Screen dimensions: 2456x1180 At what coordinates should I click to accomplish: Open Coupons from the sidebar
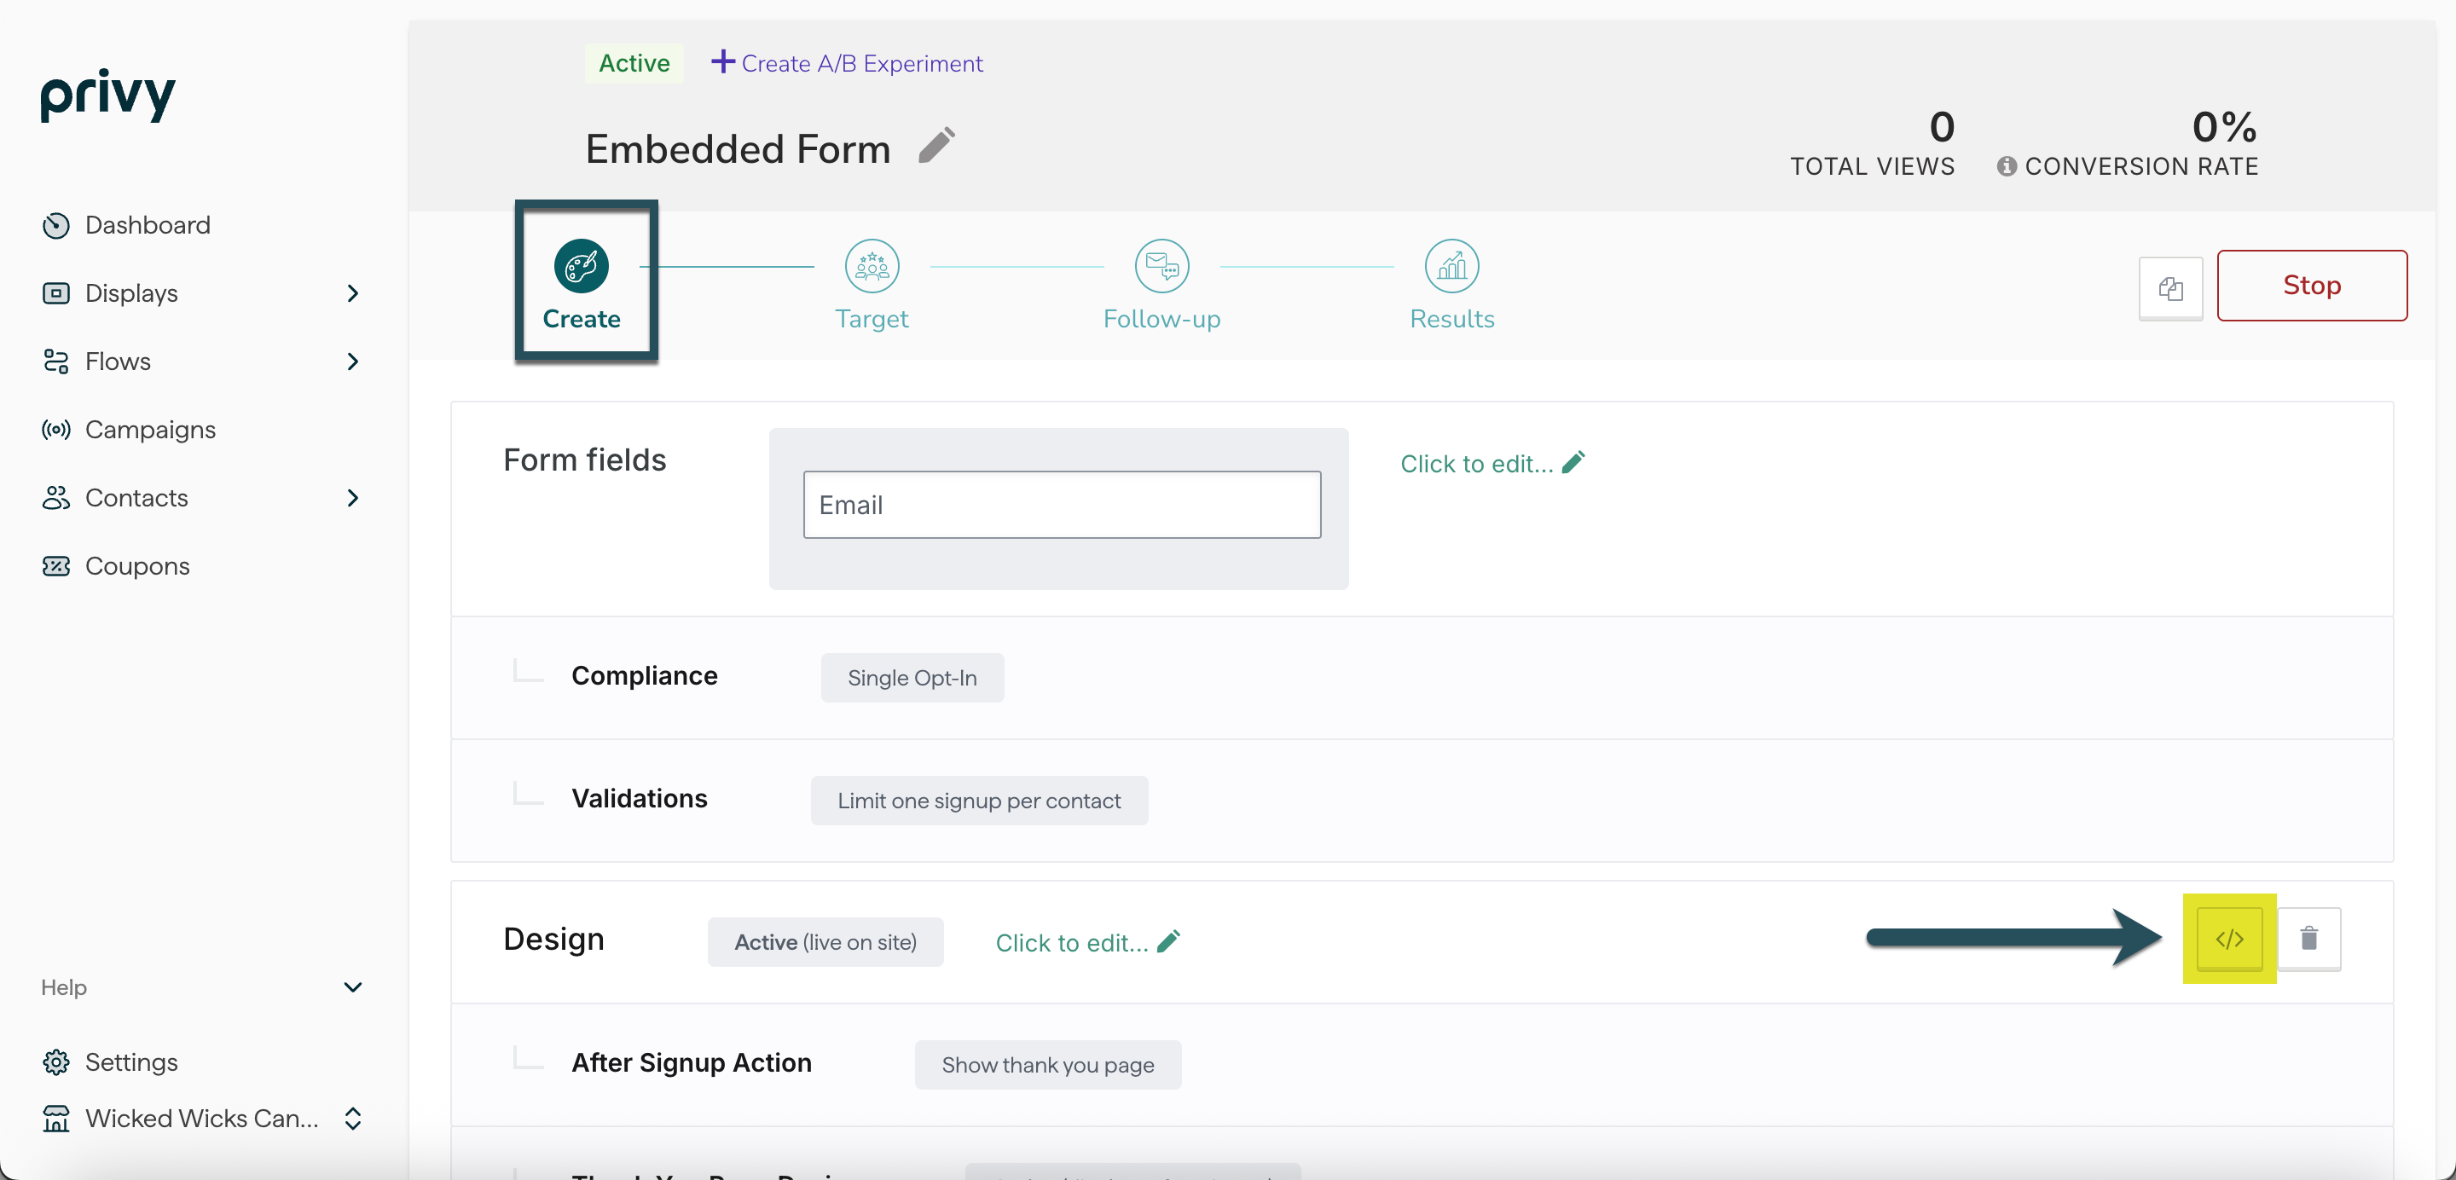136,566
